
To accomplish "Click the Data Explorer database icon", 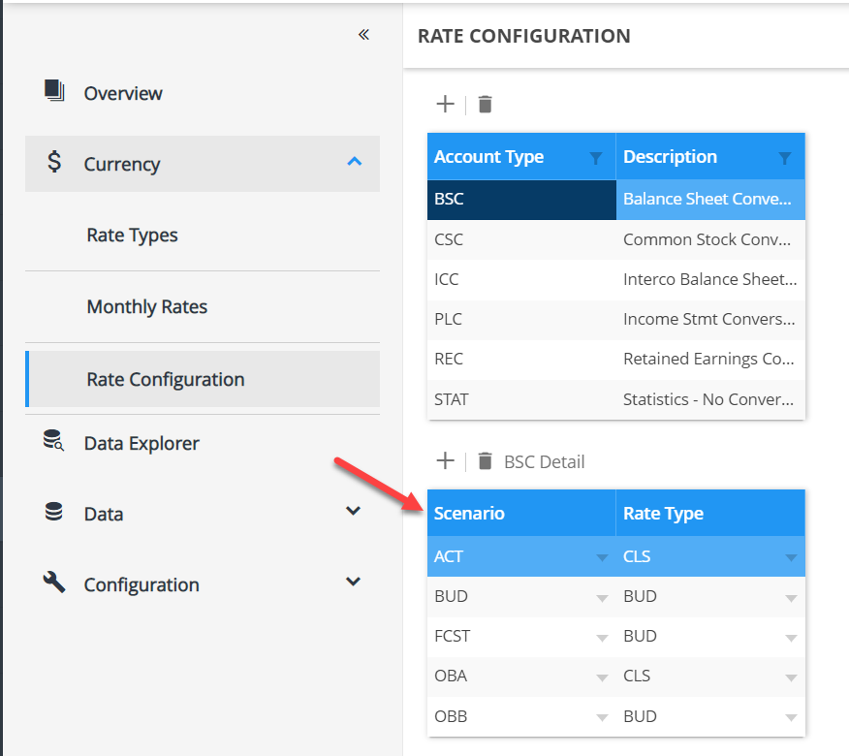I will (x=54, y=442).
